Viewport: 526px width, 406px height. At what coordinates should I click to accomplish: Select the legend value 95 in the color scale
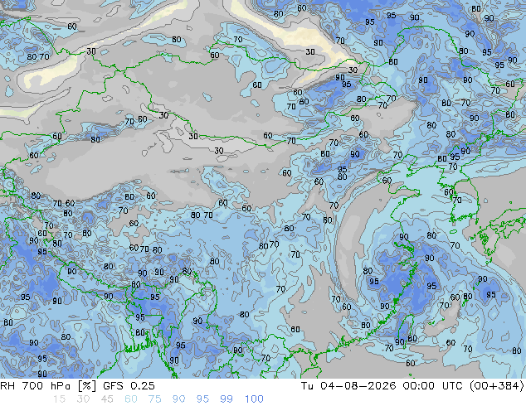pos(202,399)
